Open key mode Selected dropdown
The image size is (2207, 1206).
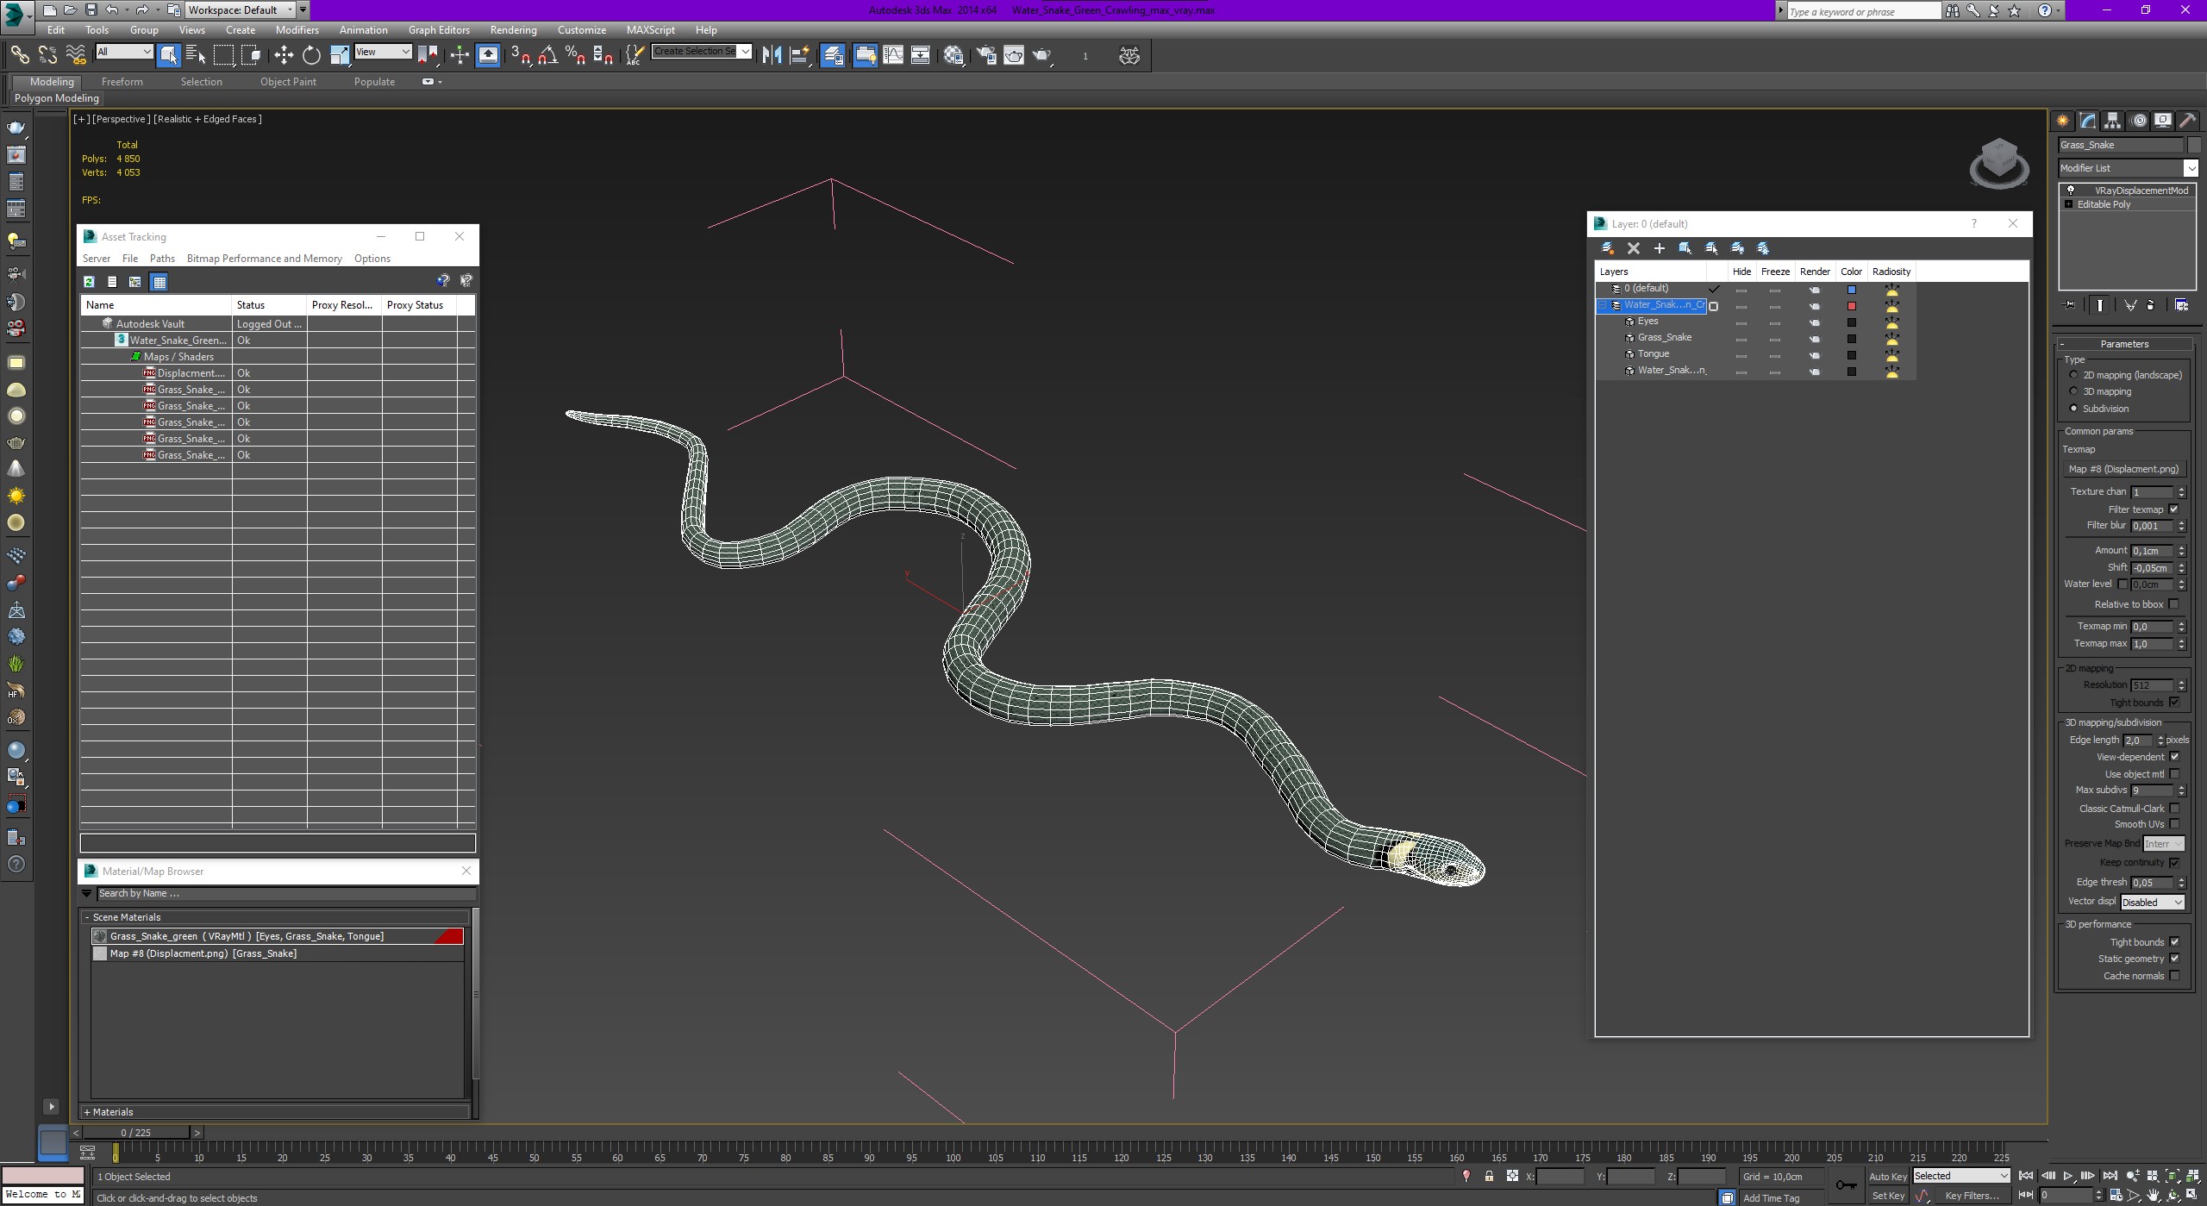pos(1961,1176)
